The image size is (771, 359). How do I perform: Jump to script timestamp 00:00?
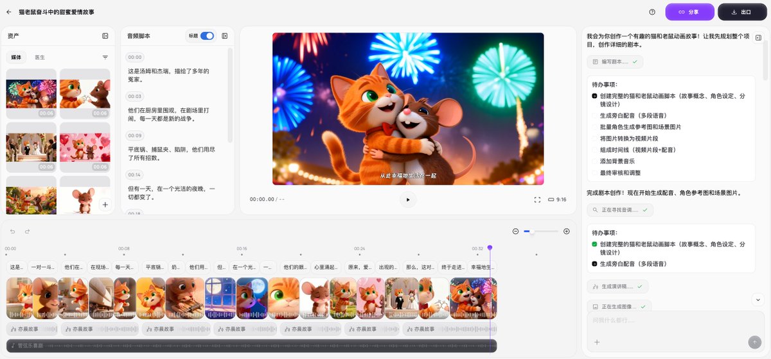point(135,57)
